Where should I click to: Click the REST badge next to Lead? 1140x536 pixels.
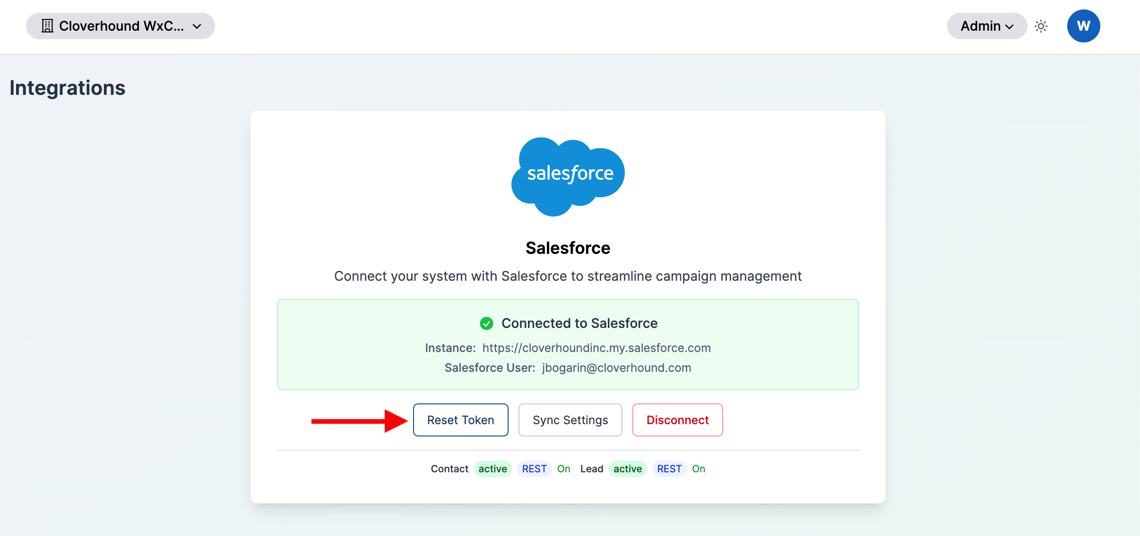pos(670,469)
